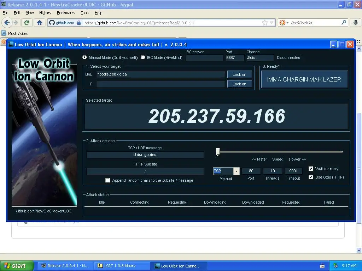This screenshot has height=271, width=362.
Task: Select IRC Mode (HiveMind)
Action: click(x=143, y=58)
